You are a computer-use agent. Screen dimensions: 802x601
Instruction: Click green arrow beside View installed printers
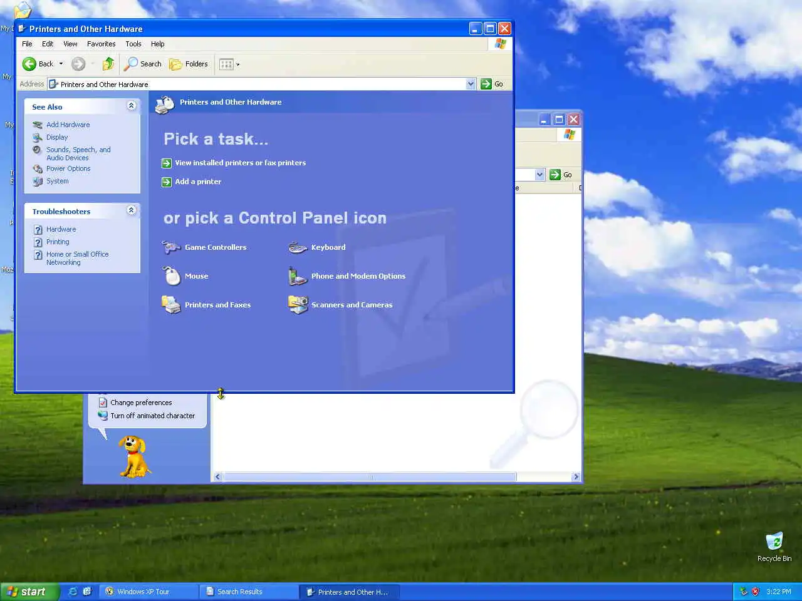166,163
